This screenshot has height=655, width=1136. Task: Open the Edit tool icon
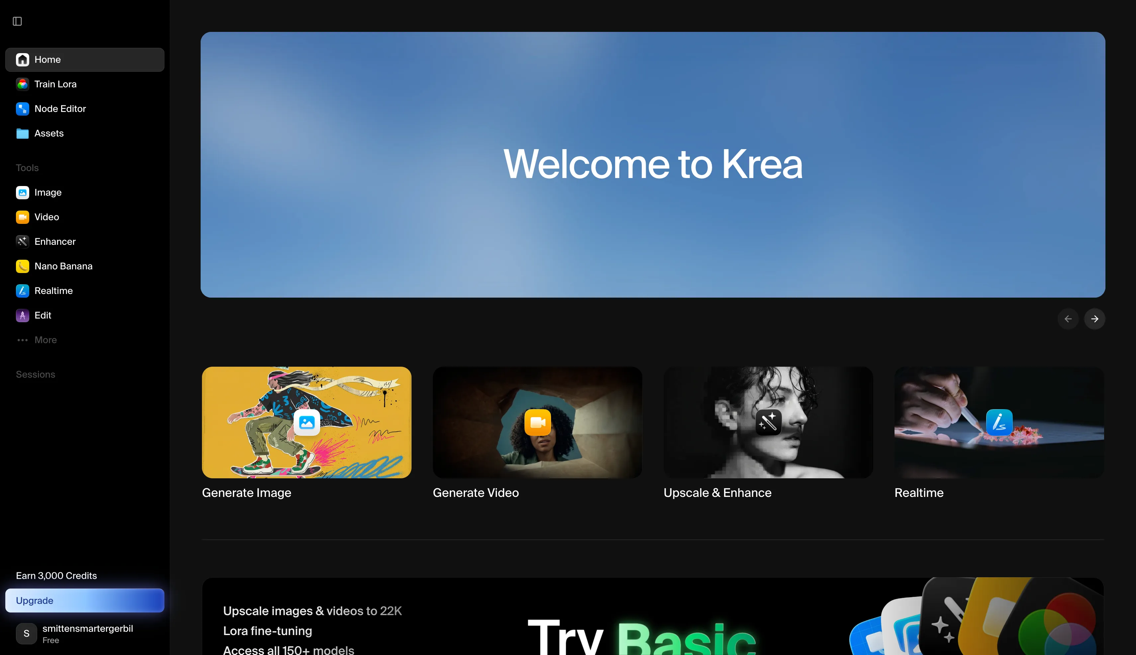[23, 315]
